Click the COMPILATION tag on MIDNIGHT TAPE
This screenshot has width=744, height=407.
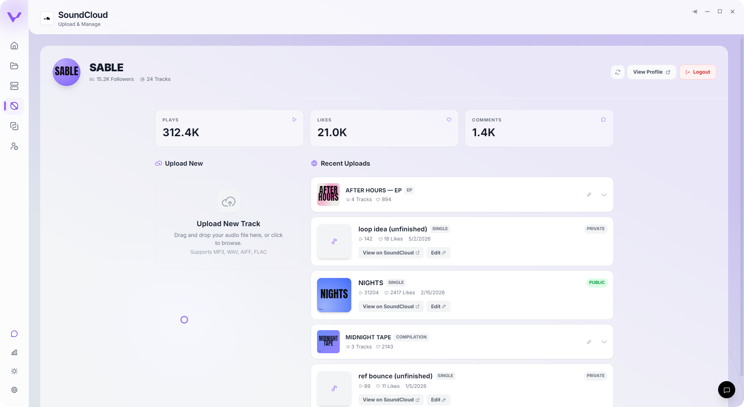411,337
